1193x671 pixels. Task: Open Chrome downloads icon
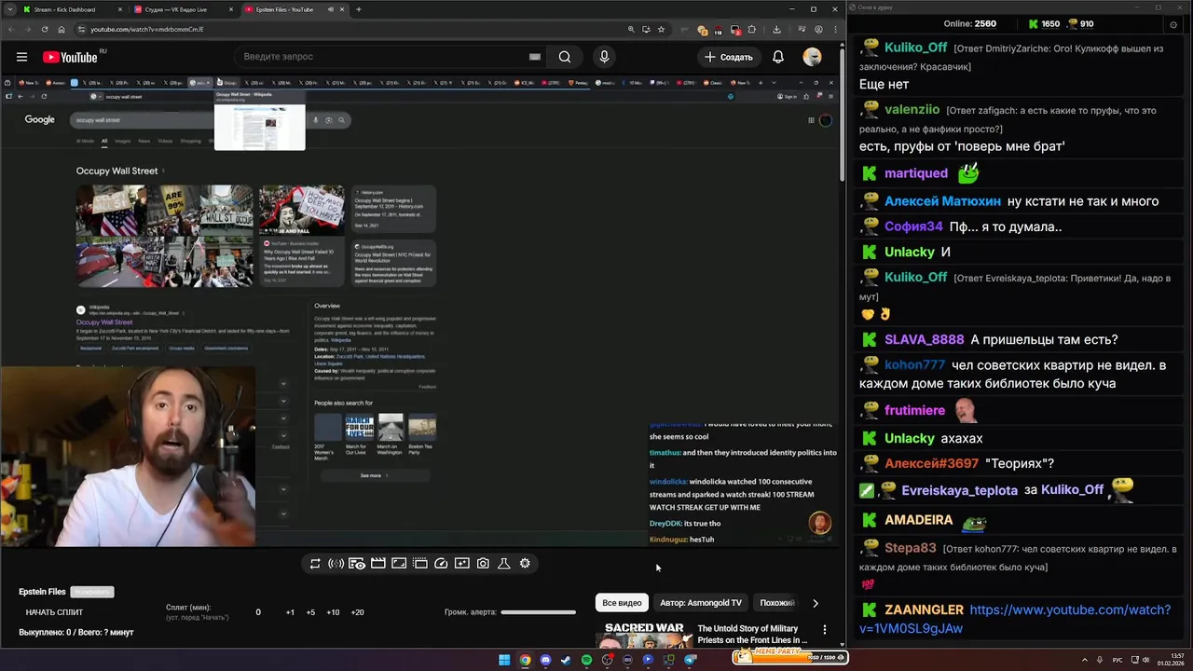(x=776, y=29)
